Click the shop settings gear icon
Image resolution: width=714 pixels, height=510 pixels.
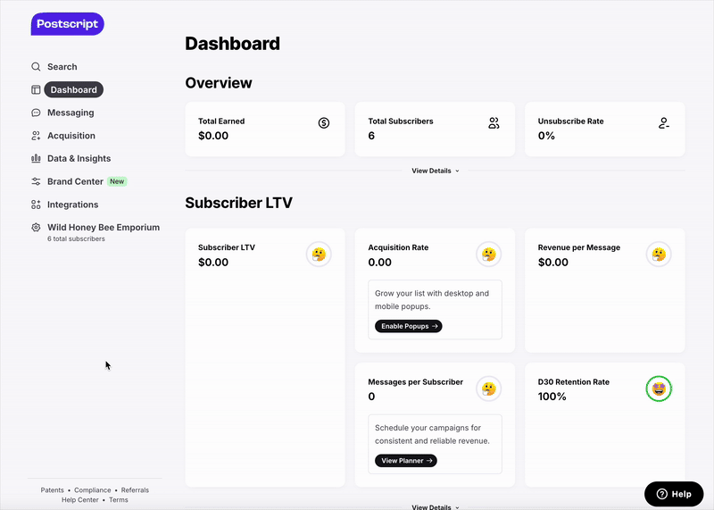(36, 228)
